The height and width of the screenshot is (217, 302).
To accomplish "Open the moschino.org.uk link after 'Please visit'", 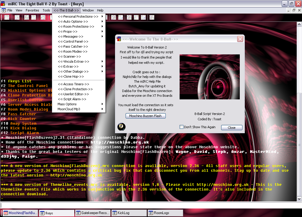I will coord(223,185).
